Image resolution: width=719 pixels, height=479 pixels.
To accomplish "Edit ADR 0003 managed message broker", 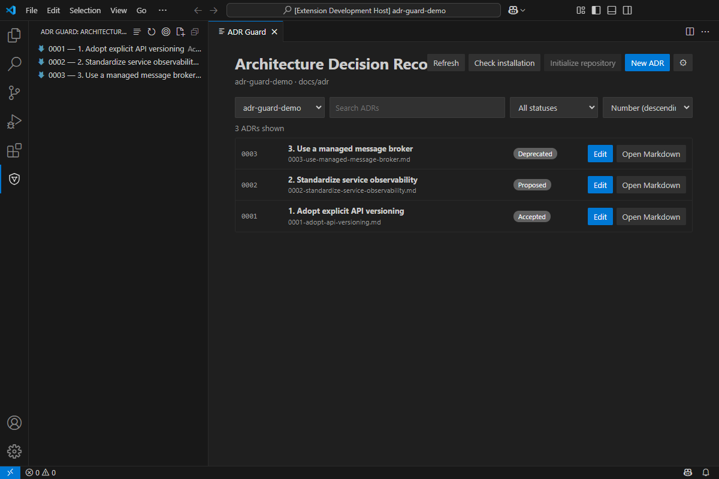I will click(600, 154).
